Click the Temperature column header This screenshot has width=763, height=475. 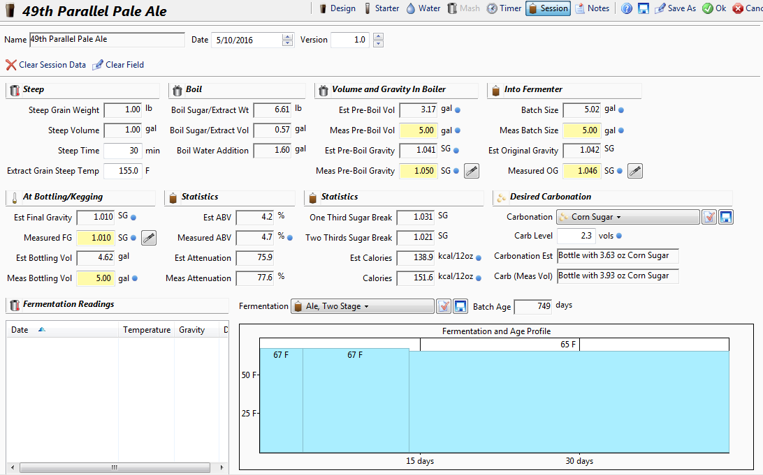147,330
